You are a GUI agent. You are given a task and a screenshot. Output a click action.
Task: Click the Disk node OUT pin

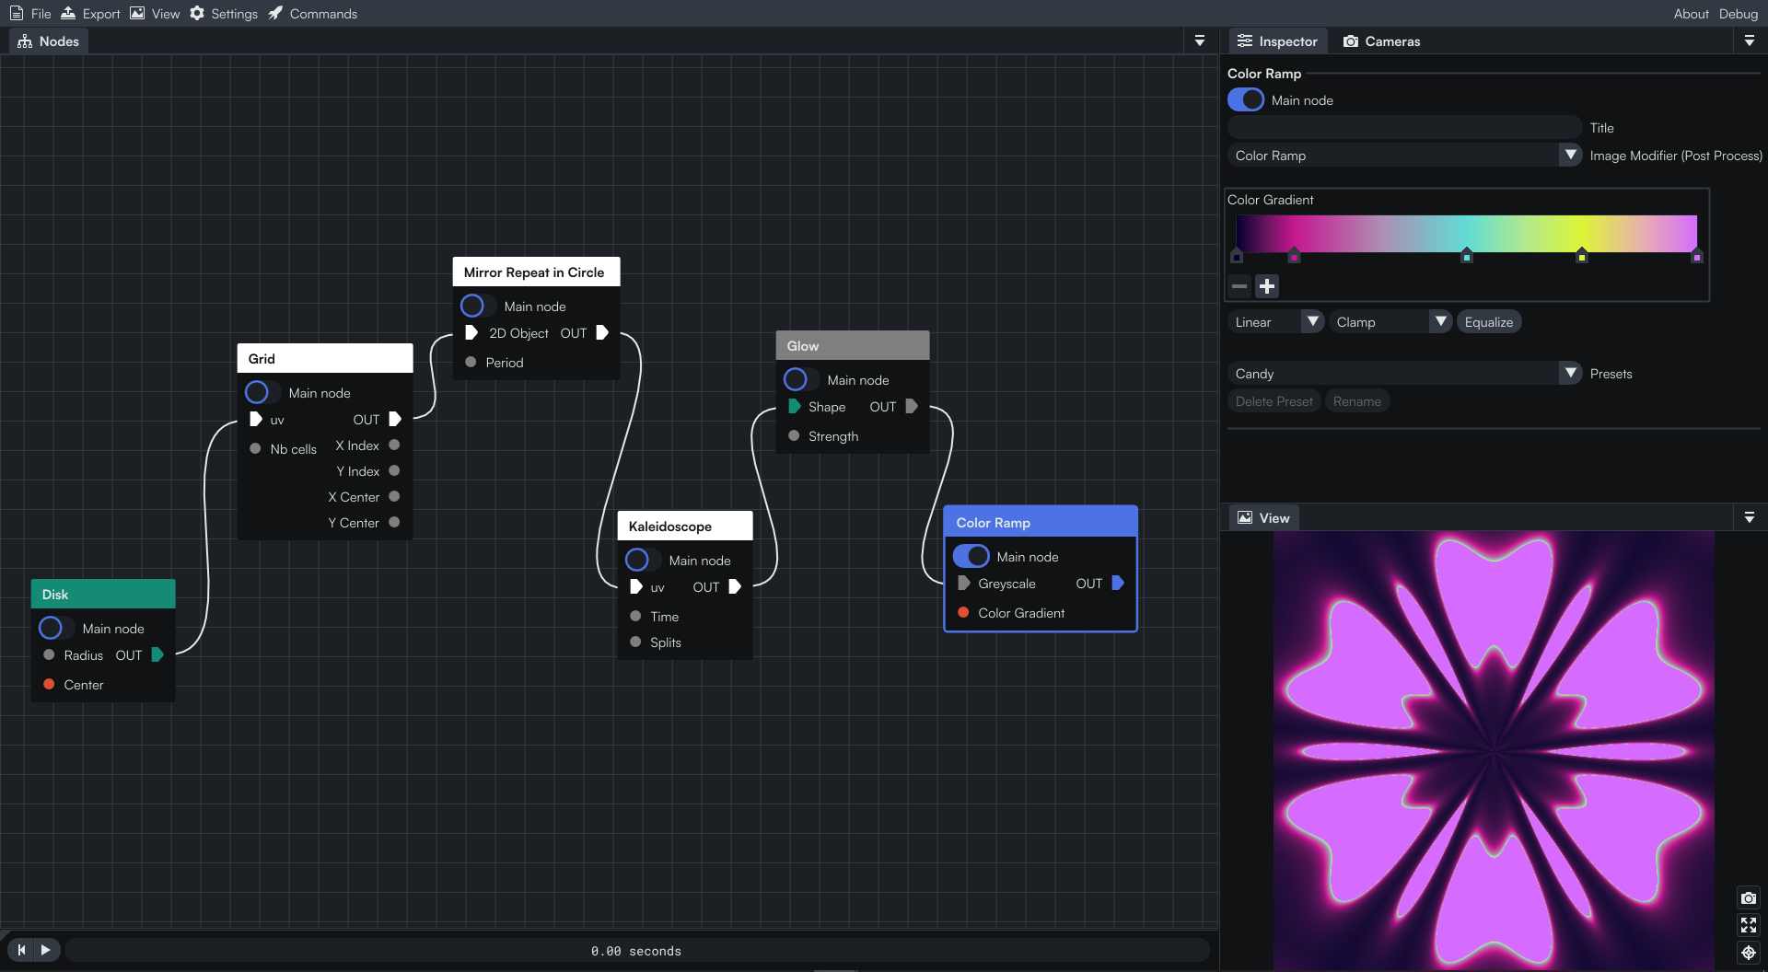coord(157,654)
